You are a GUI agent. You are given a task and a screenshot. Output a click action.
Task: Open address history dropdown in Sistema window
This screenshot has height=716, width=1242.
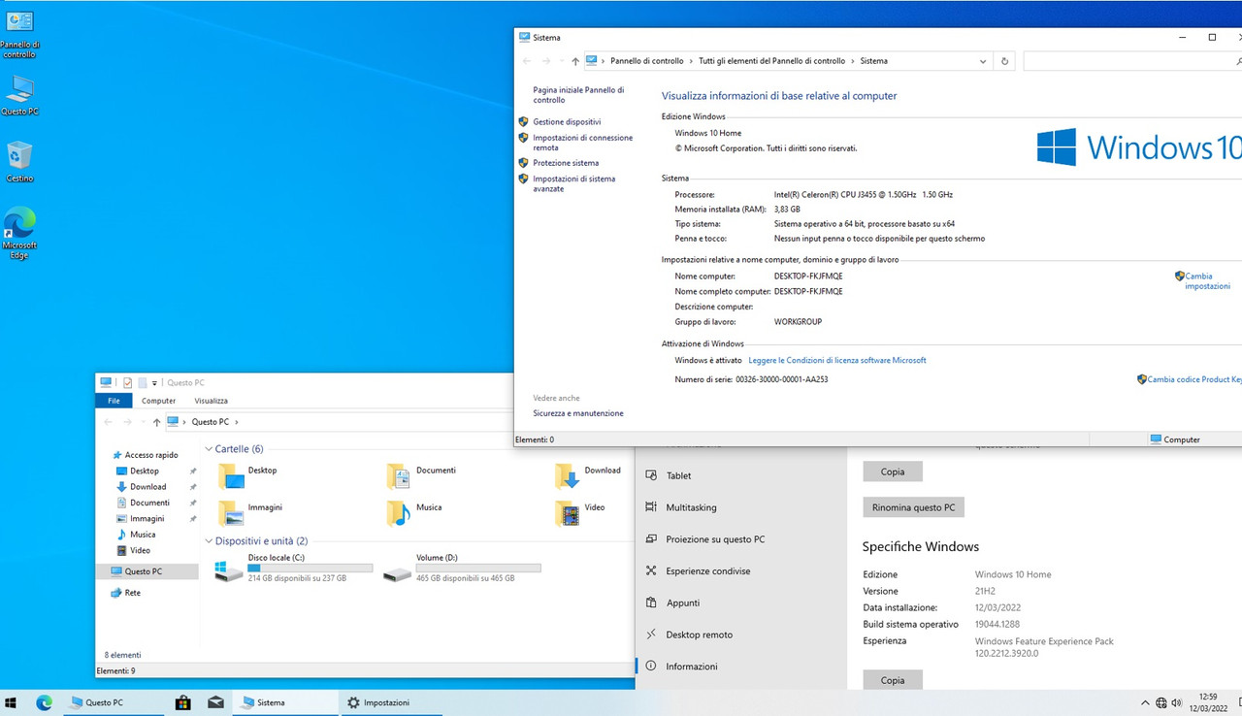click(x=983, y=61)
